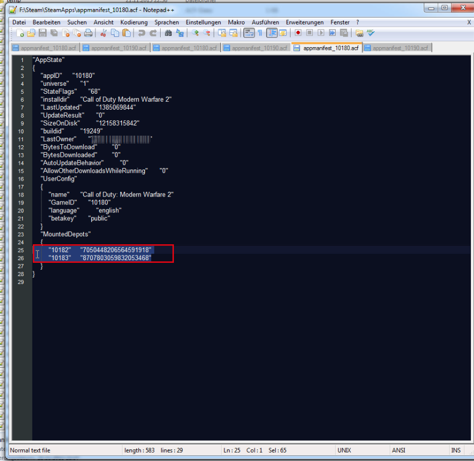
Task: Redo the action with redo arrow icon
Action: (153, 33)
